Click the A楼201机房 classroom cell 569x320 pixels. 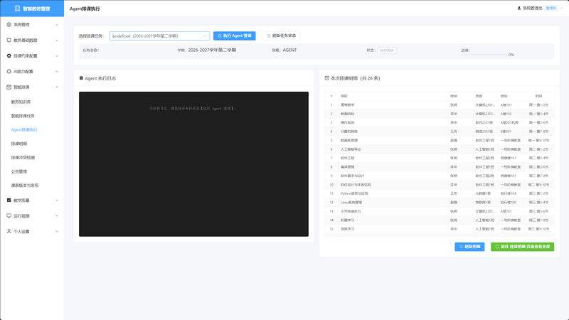pyautogui.click(x=509, y=122)
